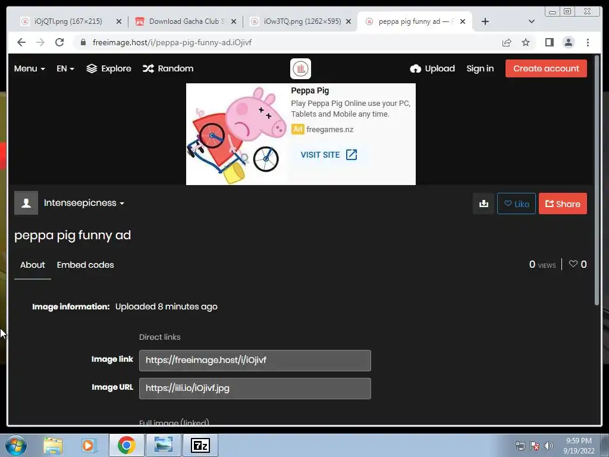Select the About tab
This screenshot has height=457, width=609.
(33, 265)
